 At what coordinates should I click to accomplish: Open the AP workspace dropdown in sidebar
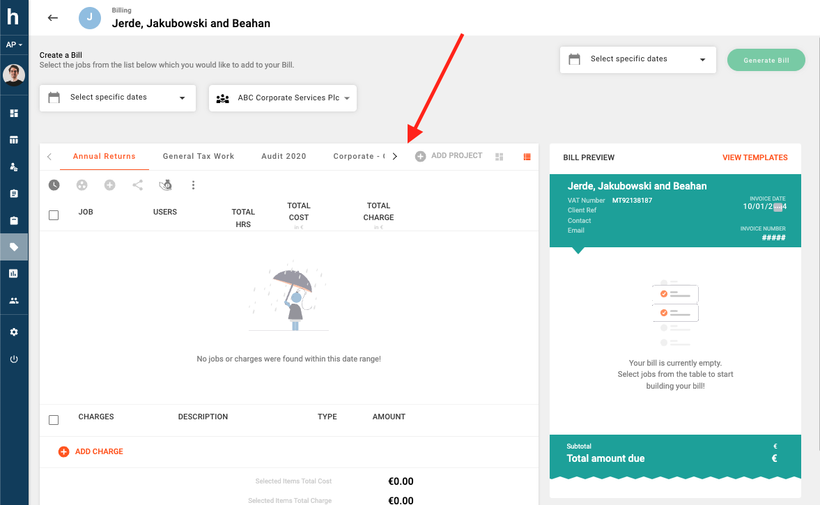(x=14, y=45)
